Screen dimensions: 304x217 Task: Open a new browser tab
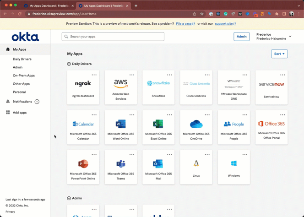pyautogui.click(x=136, y=6)
